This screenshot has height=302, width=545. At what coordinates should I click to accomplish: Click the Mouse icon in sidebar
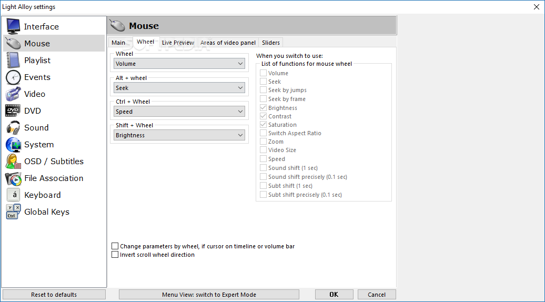click(13, 44)
